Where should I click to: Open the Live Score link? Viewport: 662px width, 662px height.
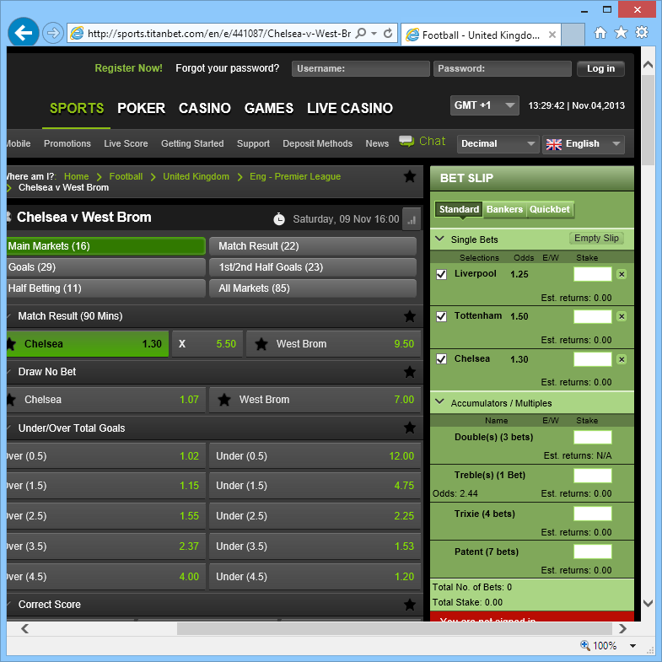coord(126,143)
